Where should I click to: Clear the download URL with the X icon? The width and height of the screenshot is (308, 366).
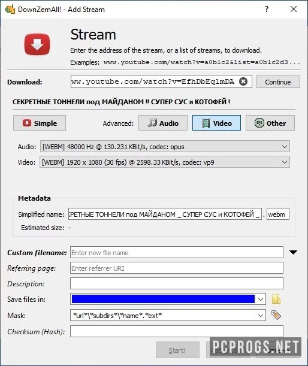[243, 81]
